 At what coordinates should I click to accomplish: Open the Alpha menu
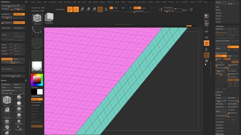pos(33,2)
